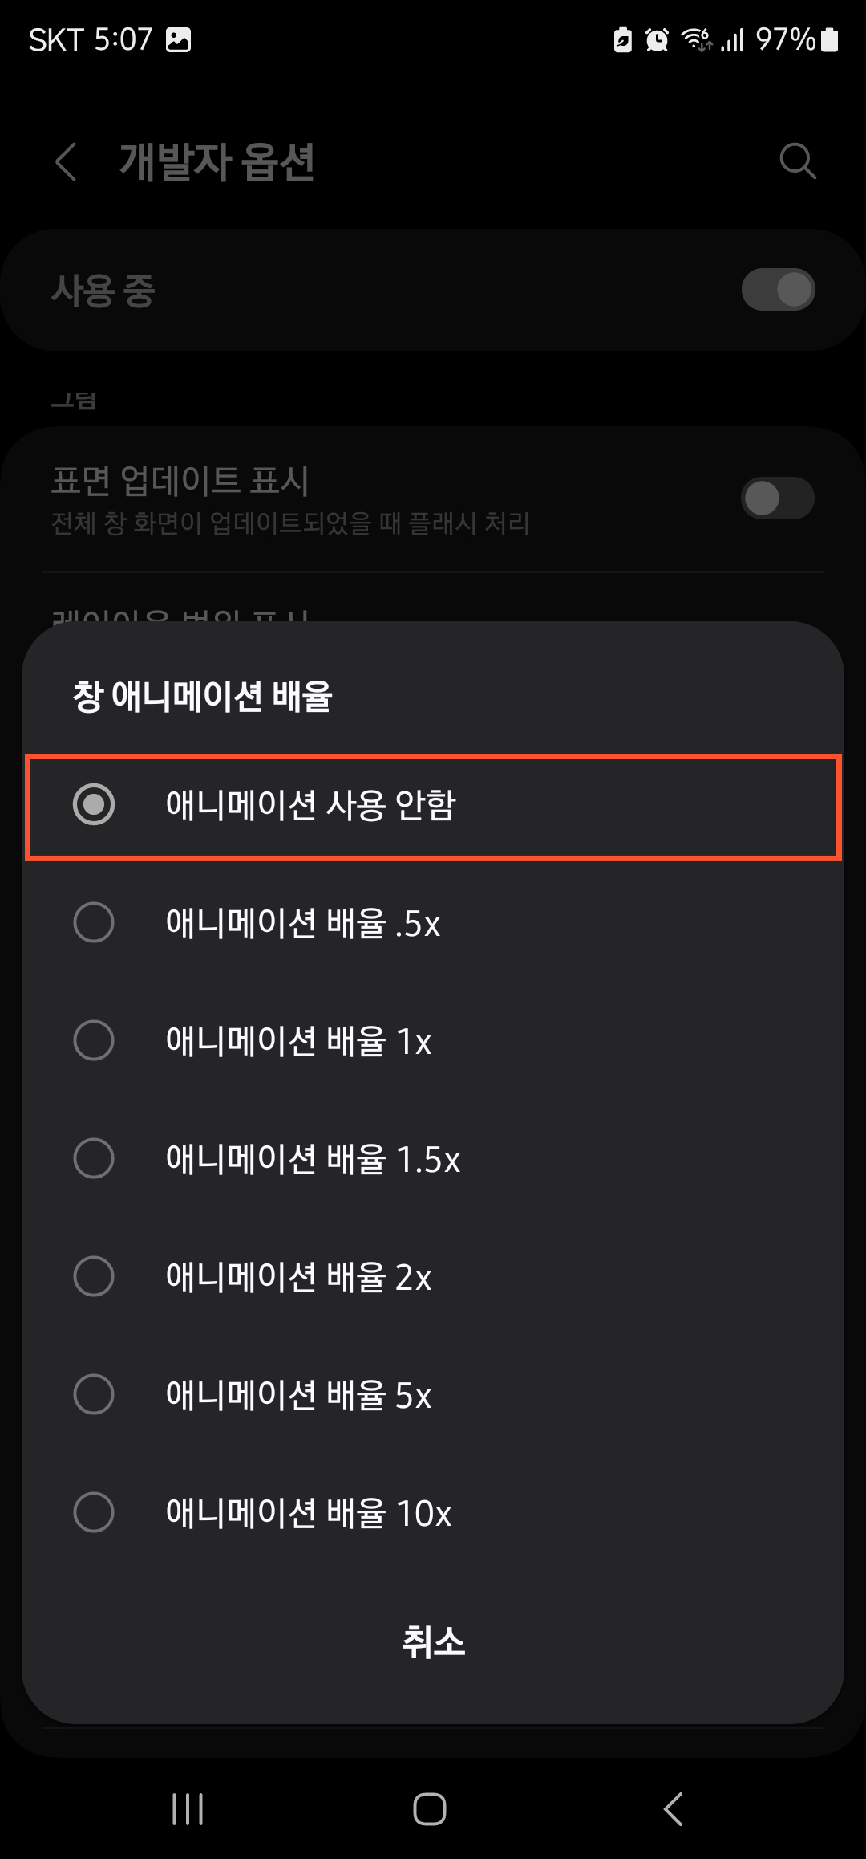Screen dimensions: 866x1859
Task: Tap the 창 애니메이션 배율 dialog title
Action: pyautogui.click(x=203, y=698)
